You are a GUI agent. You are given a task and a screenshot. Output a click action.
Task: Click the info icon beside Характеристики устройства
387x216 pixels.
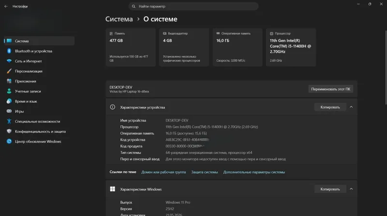(x=112, y=107)
